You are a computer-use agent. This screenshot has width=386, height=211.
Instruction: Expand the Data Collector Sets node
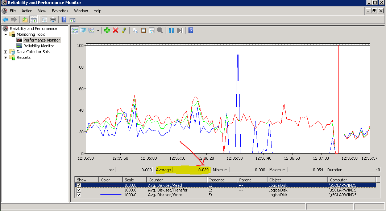tap(6, 52)
